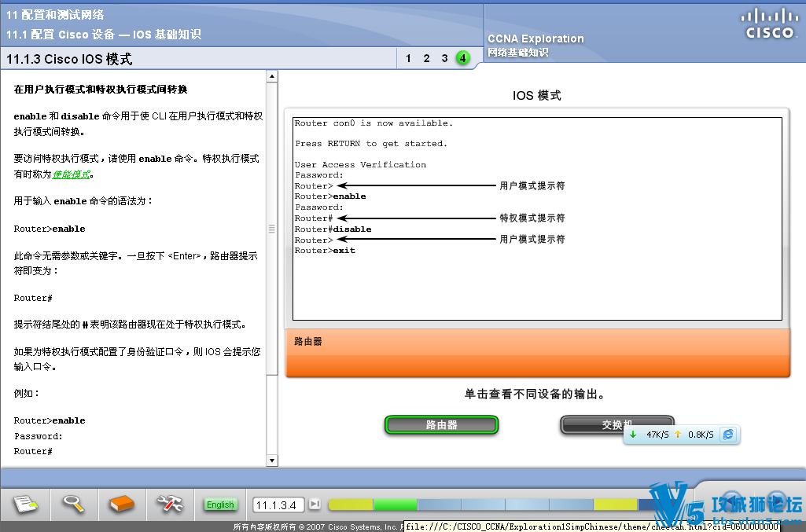
Task: Click the 11 配置和测试网络 chapter heading
Action: pyautogui.click(x=55, y=15)
